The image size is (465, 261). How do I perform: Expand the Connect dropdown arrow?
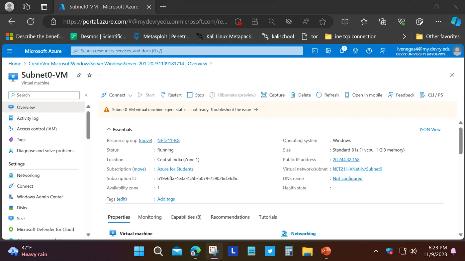pyautogui.click(x=130, y=95)
